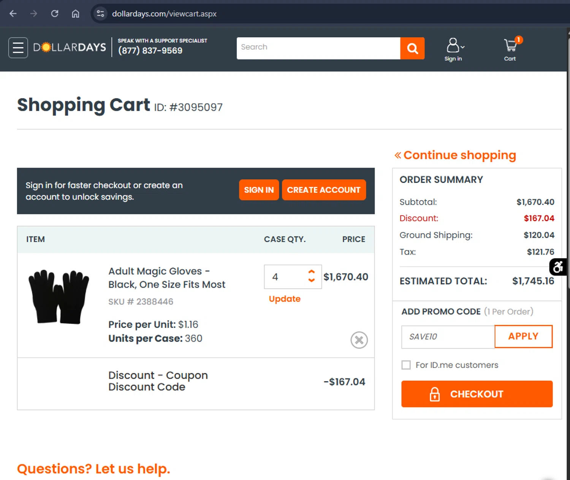Remove Adult Magic Gloves with X icon
570x480 pixels.
(359, 340)
